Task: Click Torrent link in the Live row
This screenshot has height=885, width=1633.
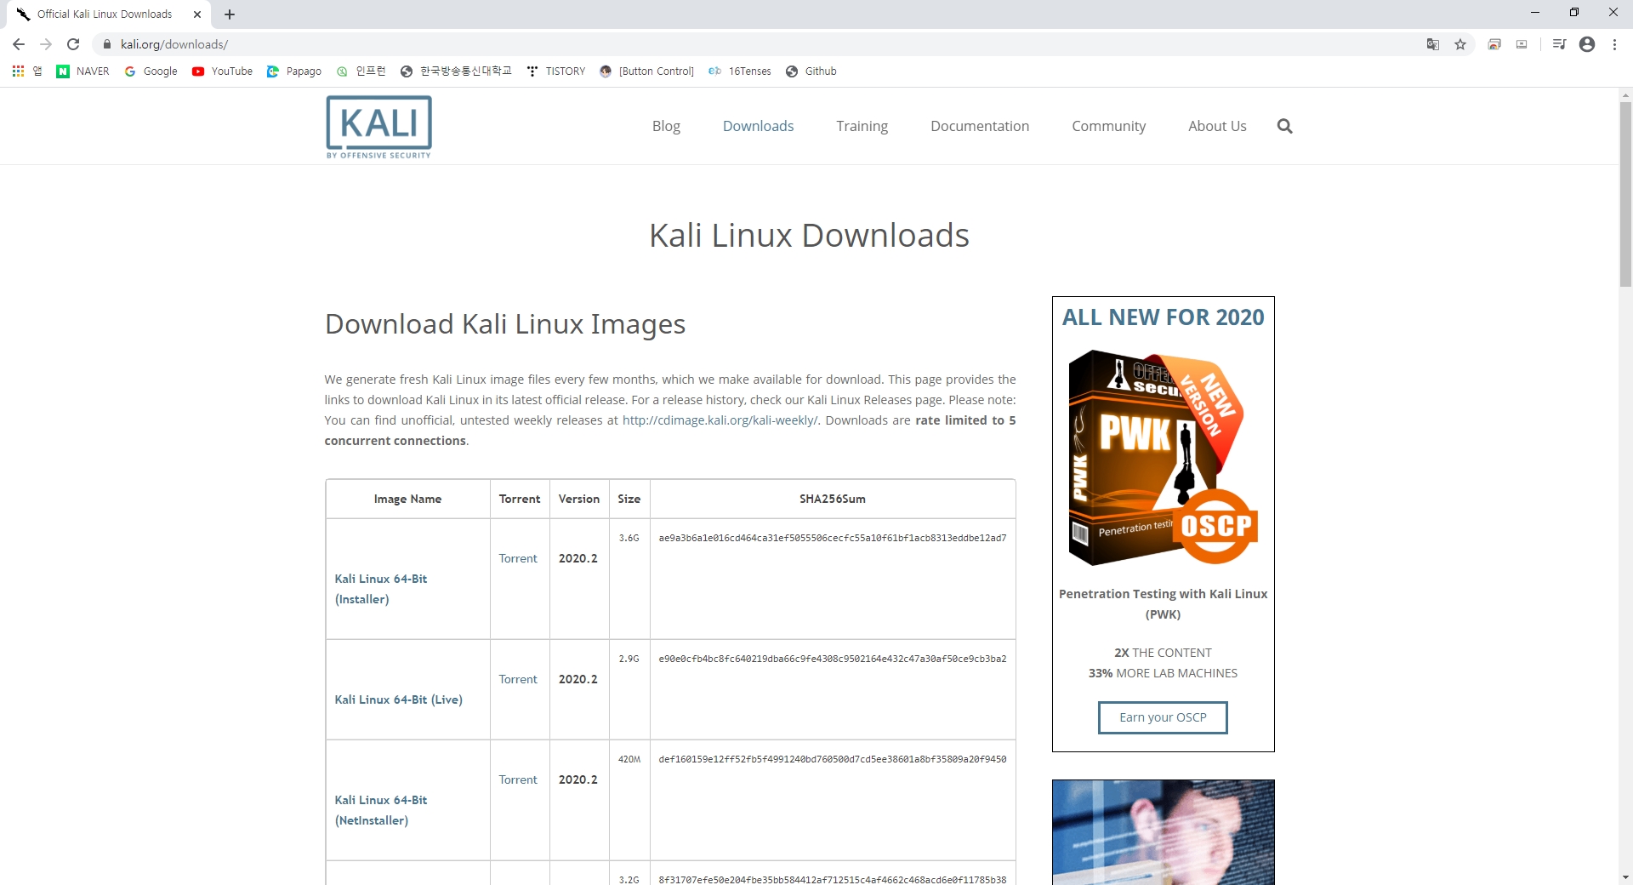Action: point(518,679)
